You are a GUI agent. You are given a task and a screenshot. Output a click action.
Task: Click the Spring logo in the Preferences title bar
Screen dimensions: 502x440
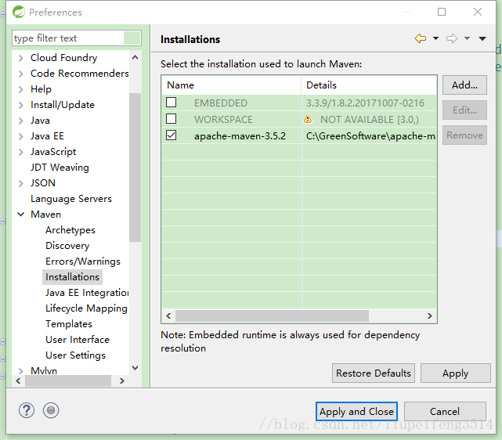(19, 12)
